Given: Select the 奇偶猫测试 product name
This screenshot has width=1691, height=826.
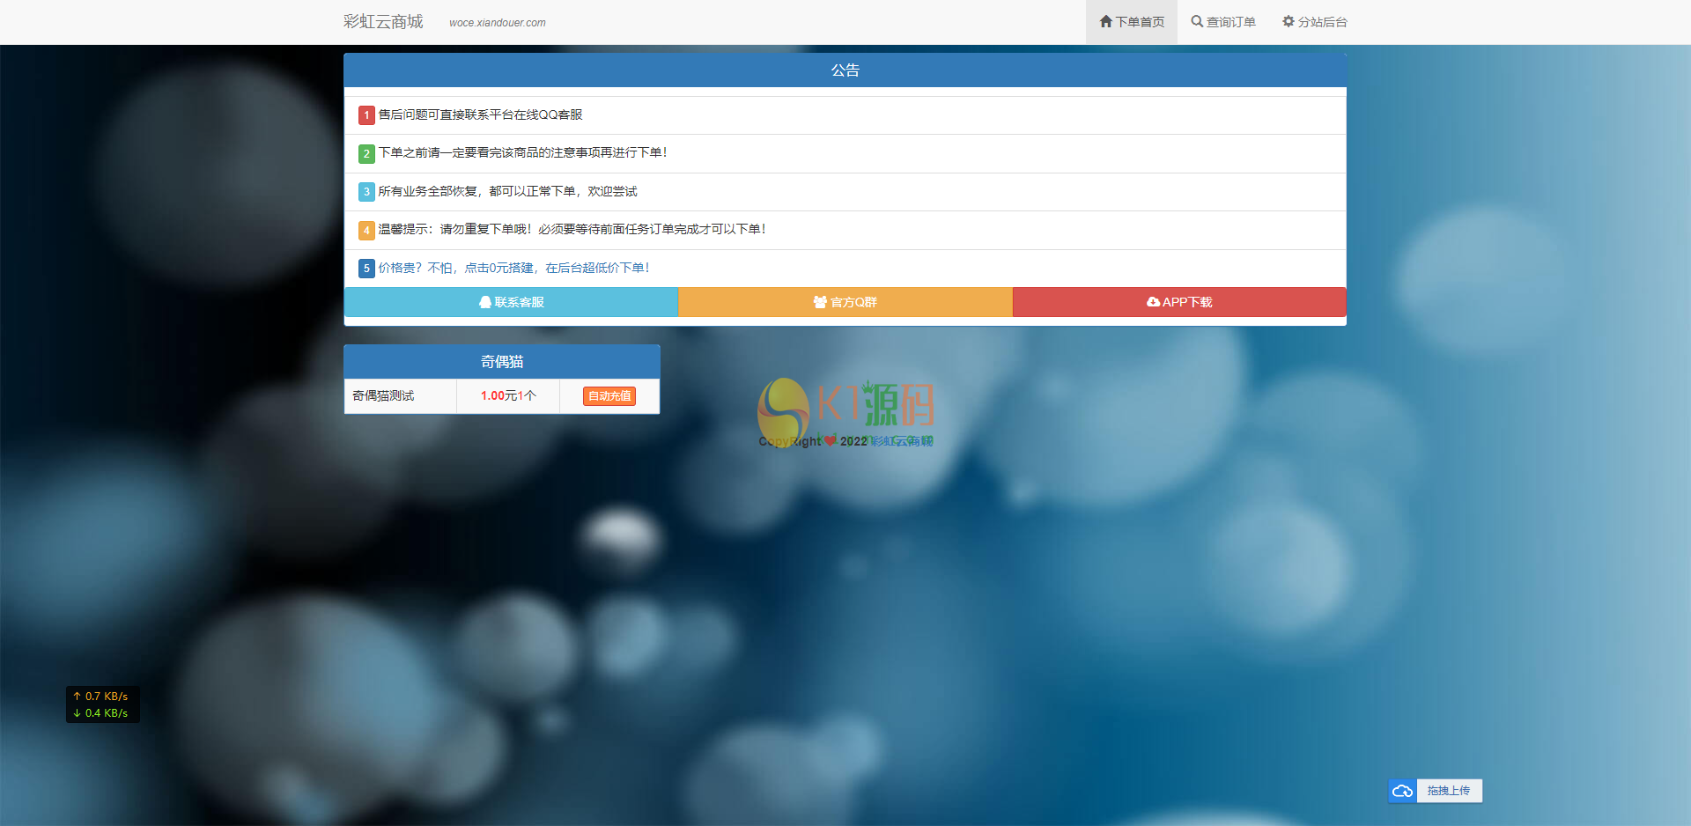Looking at the screenshot, I should point(383,396).
